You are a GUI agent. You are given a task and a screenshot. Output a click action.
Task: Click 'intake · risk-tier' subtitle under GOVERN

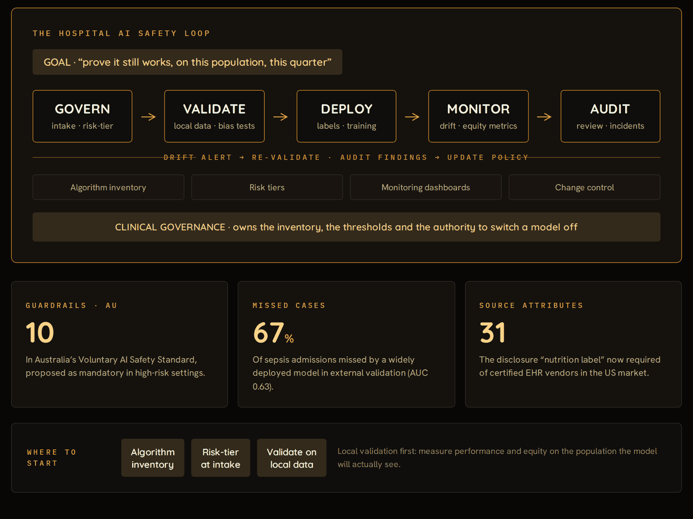[x=82, y=126]
